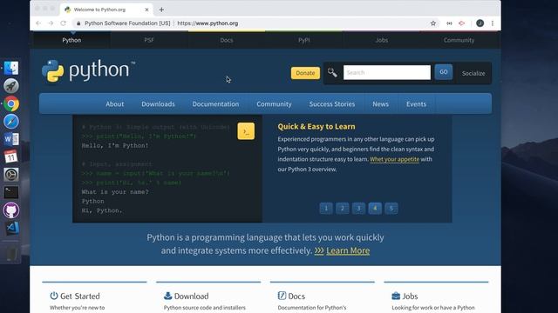
Task: Select the PyPI top-bar tab
Action: pyautogui.click(x=304, y=40)
